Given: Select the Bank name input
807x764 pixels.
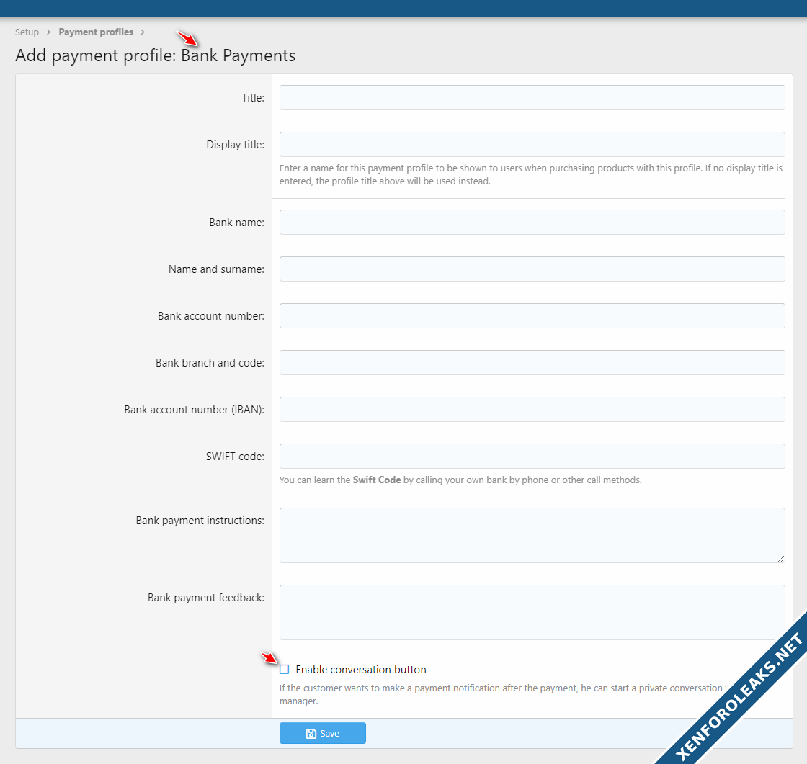Looking at the screenshot, I should coord(532,223).
